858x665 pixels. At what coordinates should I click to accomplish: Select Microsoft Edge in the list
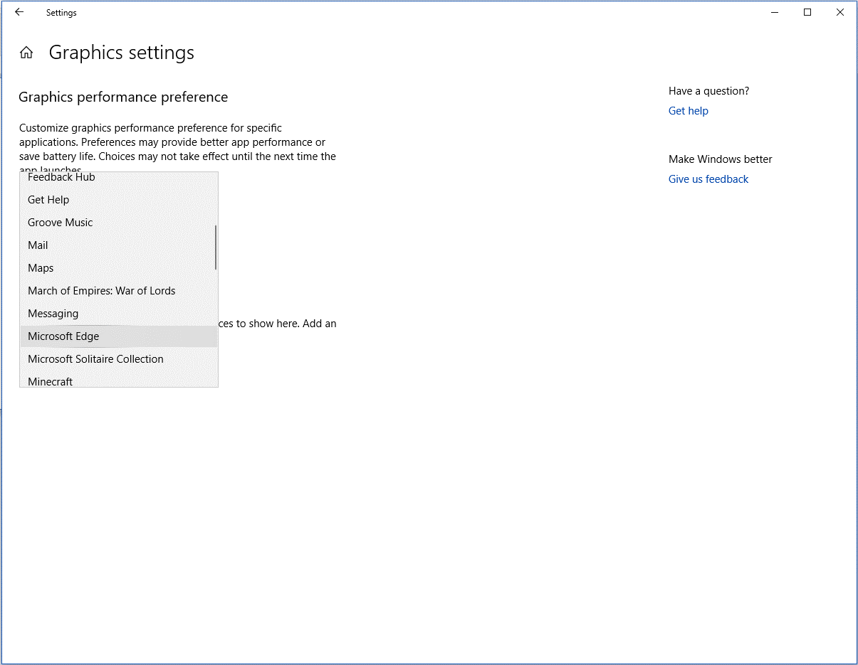click(119, 336)
